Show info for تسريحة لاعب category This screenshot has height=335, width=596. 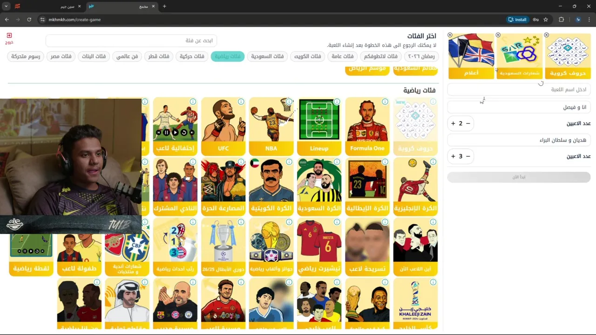click(x=385, y=222)
